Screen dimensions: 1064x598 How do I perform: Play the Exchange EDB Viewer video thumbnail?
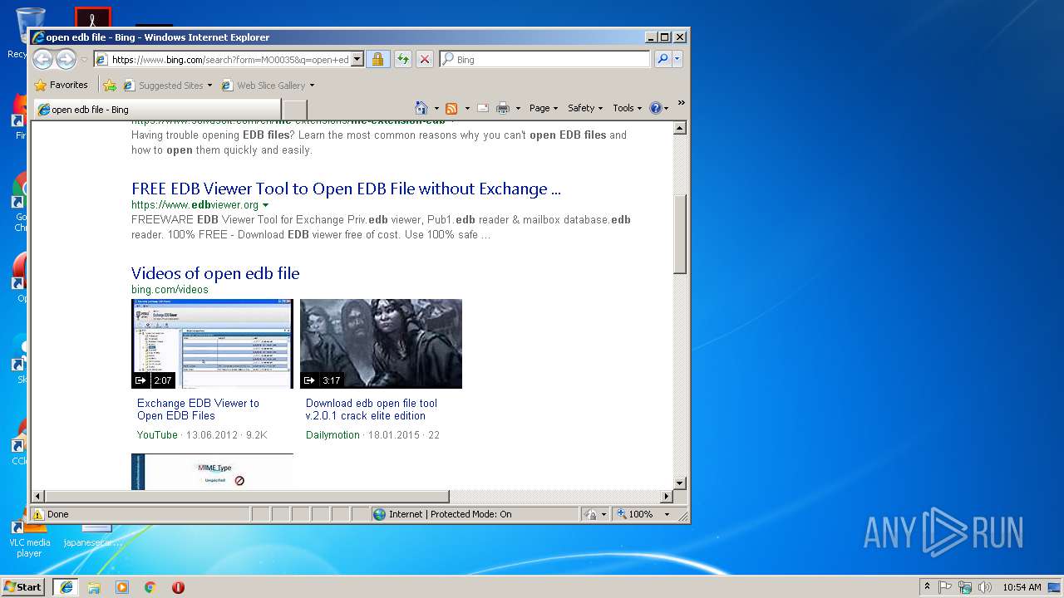212,344
